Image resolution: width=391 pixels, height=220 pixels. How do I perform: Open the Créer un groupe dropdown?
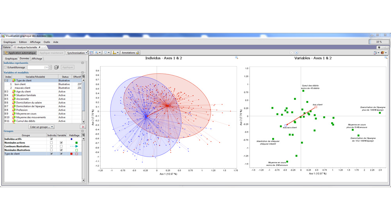41,127
